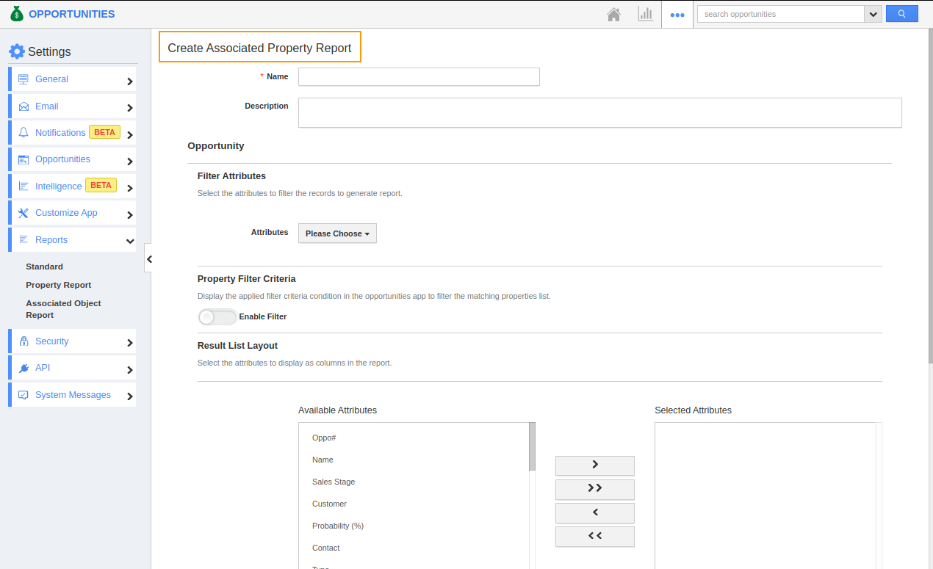Switch to Property Report settings
The image size is (933, 569).
pyautogui.click(x=59, y=285)
